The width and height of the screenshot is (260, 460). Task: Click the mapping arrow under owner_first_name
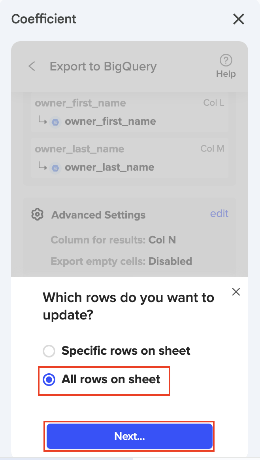pyautogui.click(x=43, y=121)
